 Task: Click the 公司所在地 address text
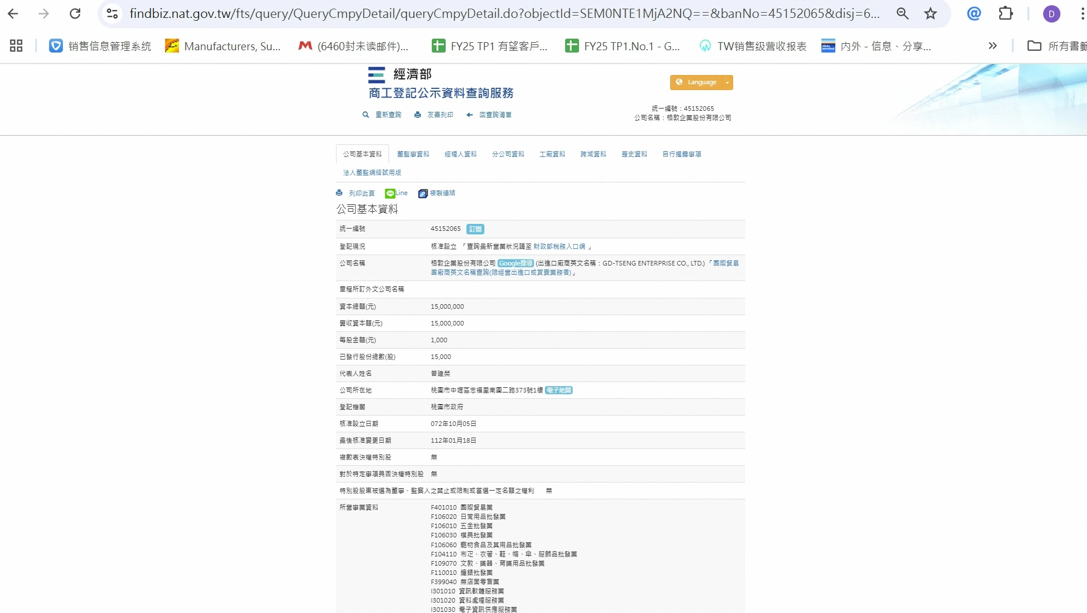pos(487,391)
